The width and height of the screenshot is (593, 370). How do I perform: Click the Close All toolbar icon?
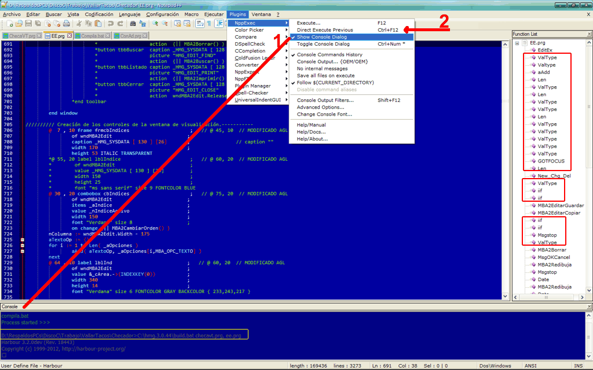click(57, 24)
